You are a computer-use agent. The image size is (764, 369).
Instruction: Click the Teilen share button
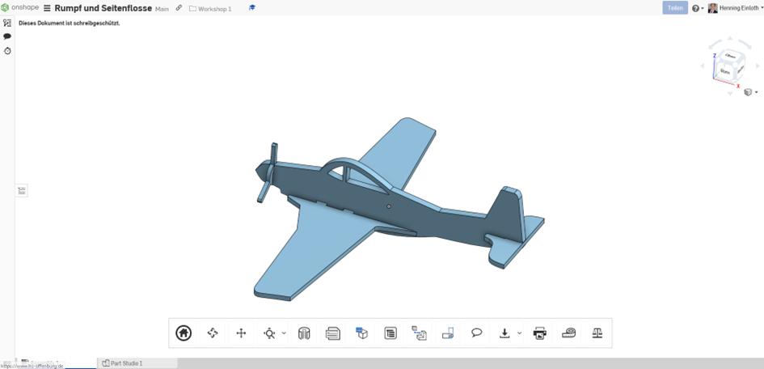tap(675, 8)
